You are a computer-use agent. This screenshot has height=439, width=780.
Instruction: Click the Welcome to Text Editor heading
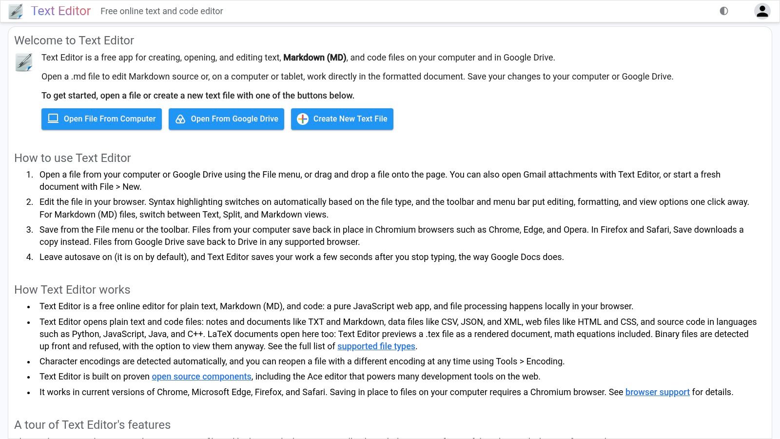point(74,40)
